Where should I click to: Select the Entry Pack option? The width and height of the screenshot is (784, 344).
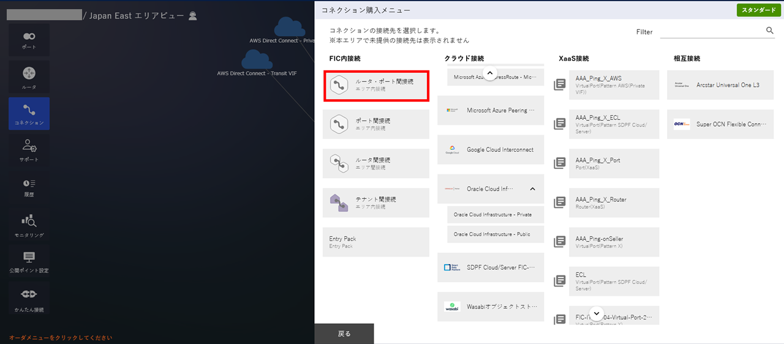tap(376, 242)
